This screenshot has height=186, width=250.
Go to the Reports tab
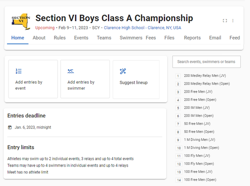click(192, 38)
